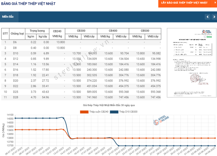
Task: Click the previous region arrow icon
Action: [x=208, y=17]
